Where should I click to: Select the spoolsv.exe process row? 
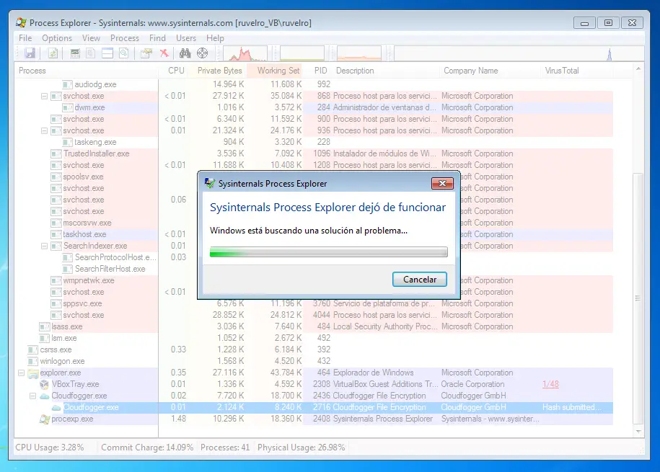click(314, 177)
